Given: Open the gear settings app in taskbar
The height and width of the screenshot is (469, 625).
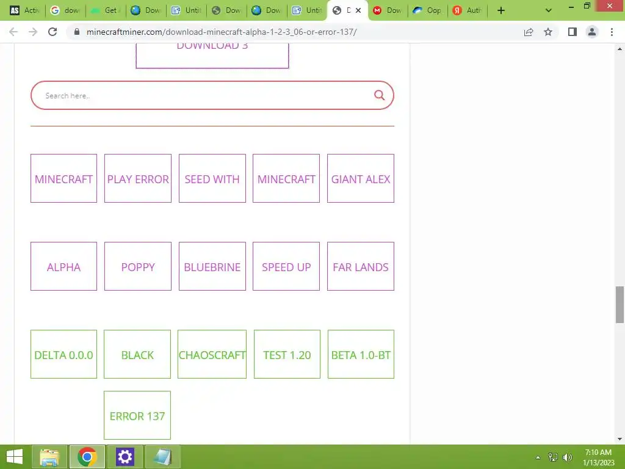Looking at the screenshot, I should coord(125,457).
